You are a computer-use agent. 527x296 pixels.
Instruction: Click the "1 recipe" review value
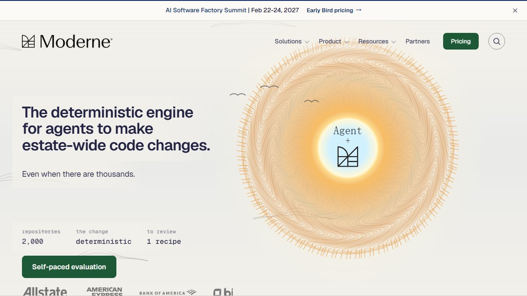(164, 242)
